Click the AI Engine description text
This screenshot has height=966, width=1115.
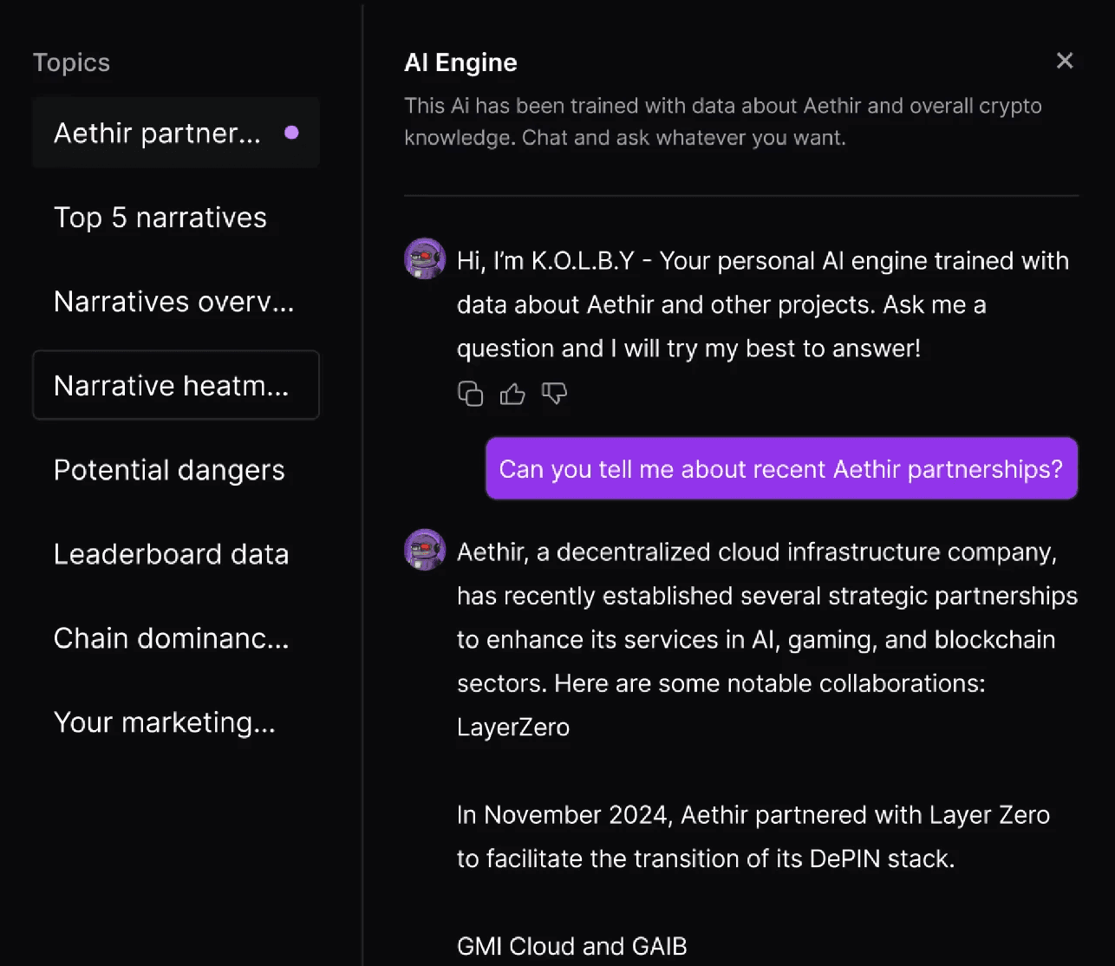tap(723, 121)
